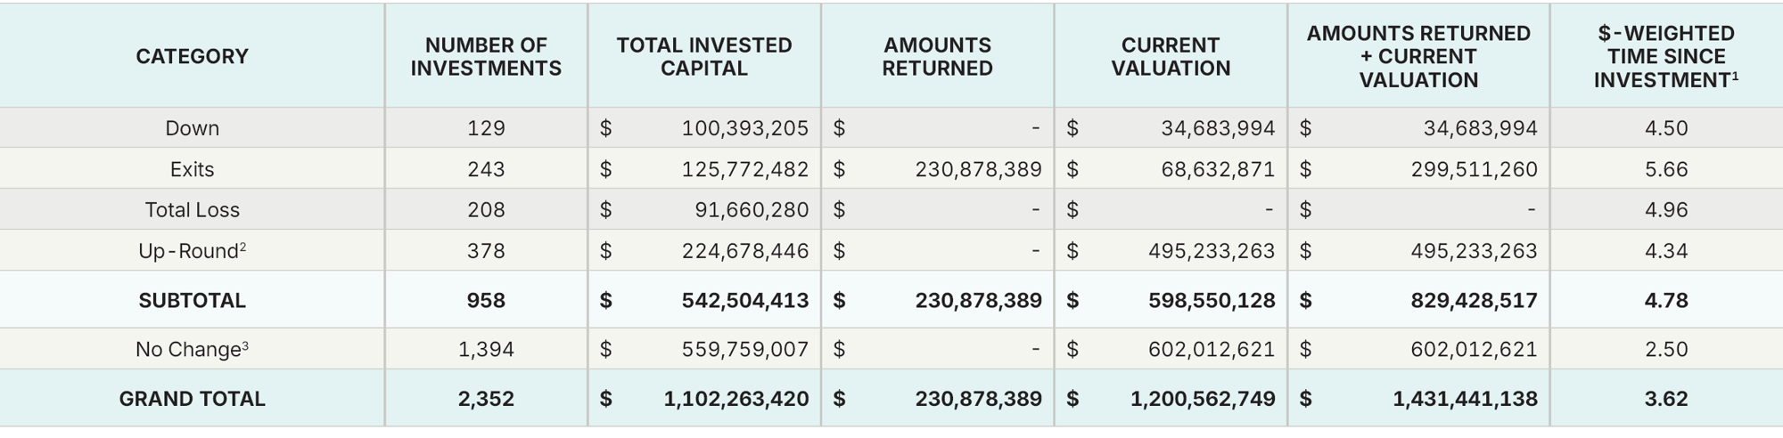Click the TOTAL INVESTED CAPITAL header

tap(703, 56)
